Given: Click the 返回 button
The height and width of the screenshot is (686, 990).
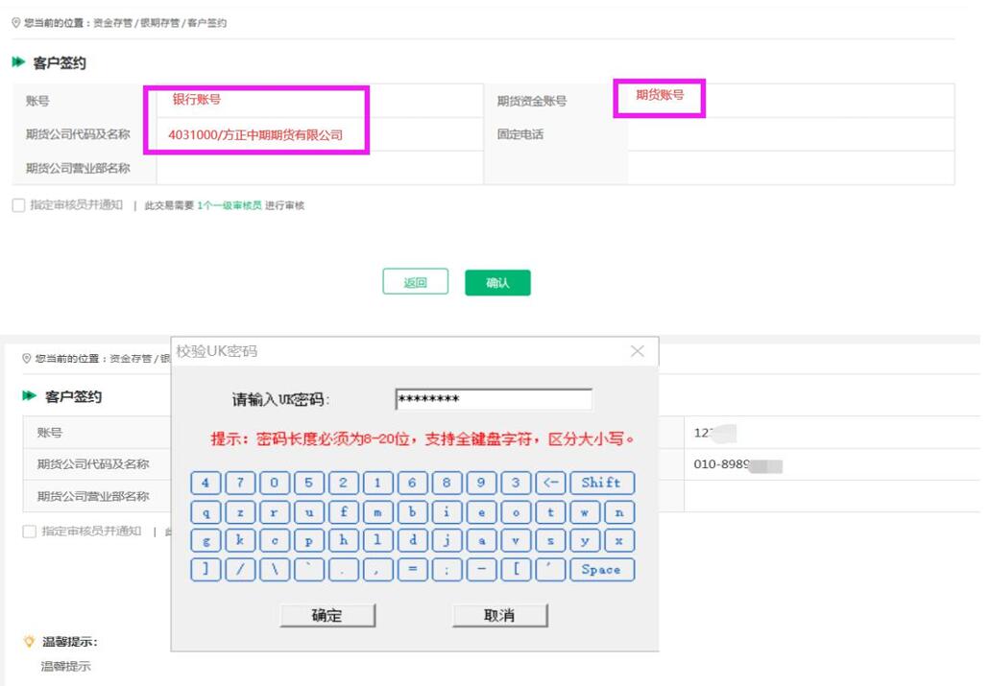Looking at the screenshot, I should tap(415, 283).
